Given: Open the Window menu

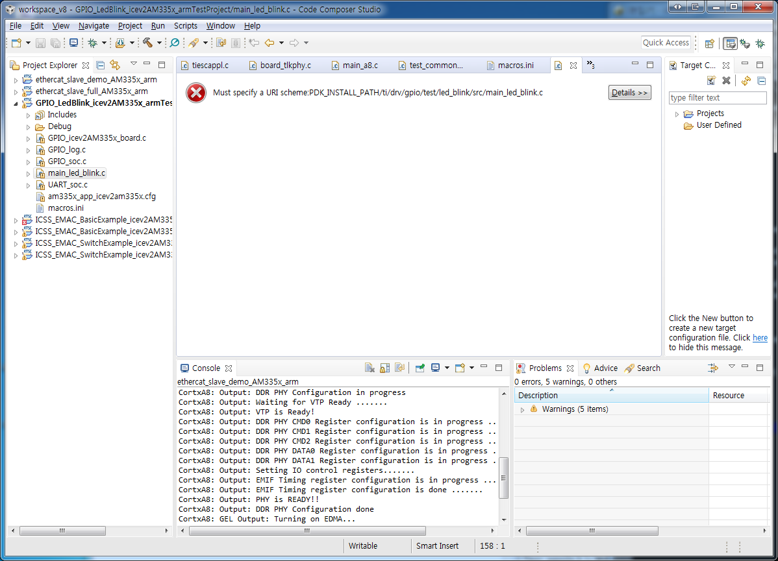Looking at the screenshot, I should pyautogui.click(x=221, y=26).
